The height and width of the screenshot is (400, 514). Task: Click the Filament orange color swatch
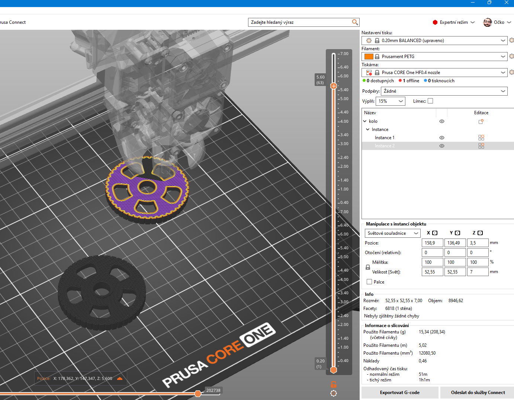click(369, 57)
